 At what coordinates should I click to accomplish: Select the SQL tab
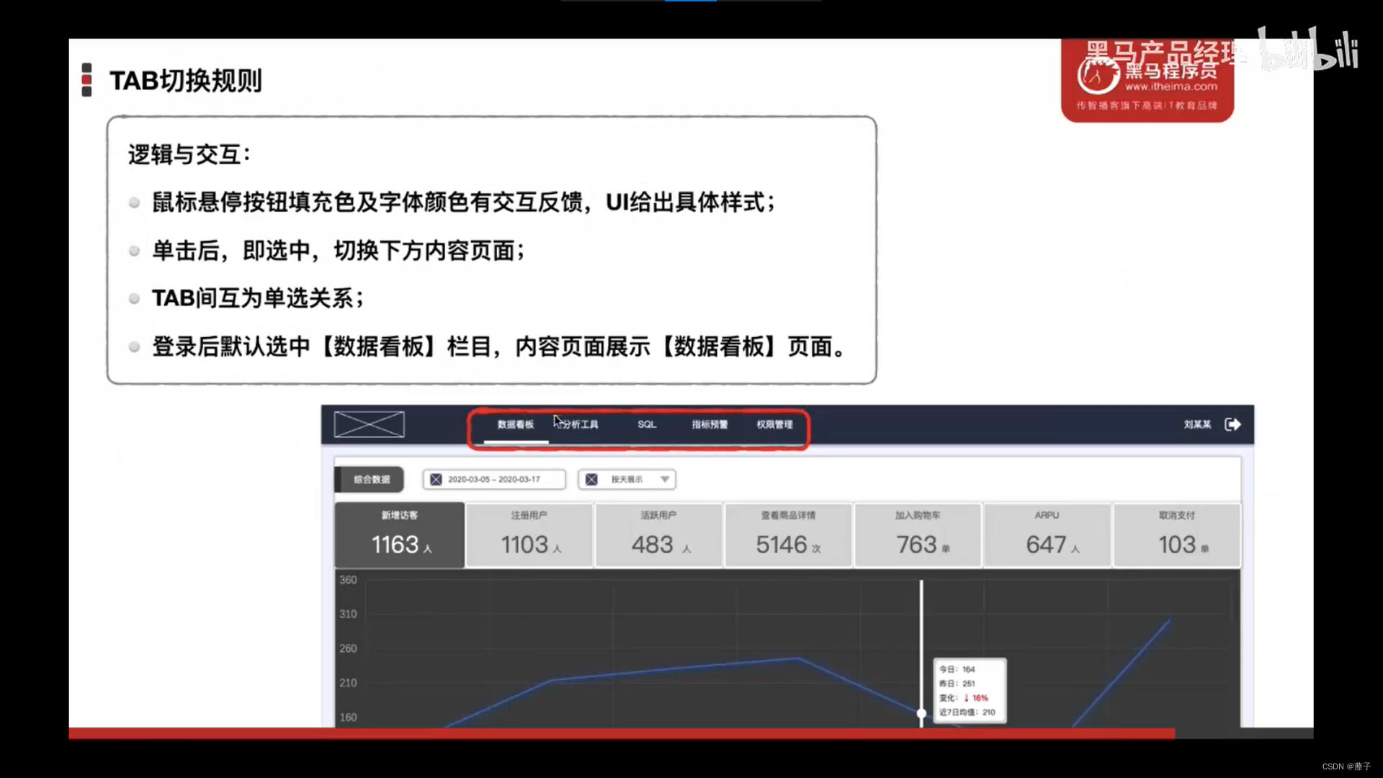coord(647,424)
